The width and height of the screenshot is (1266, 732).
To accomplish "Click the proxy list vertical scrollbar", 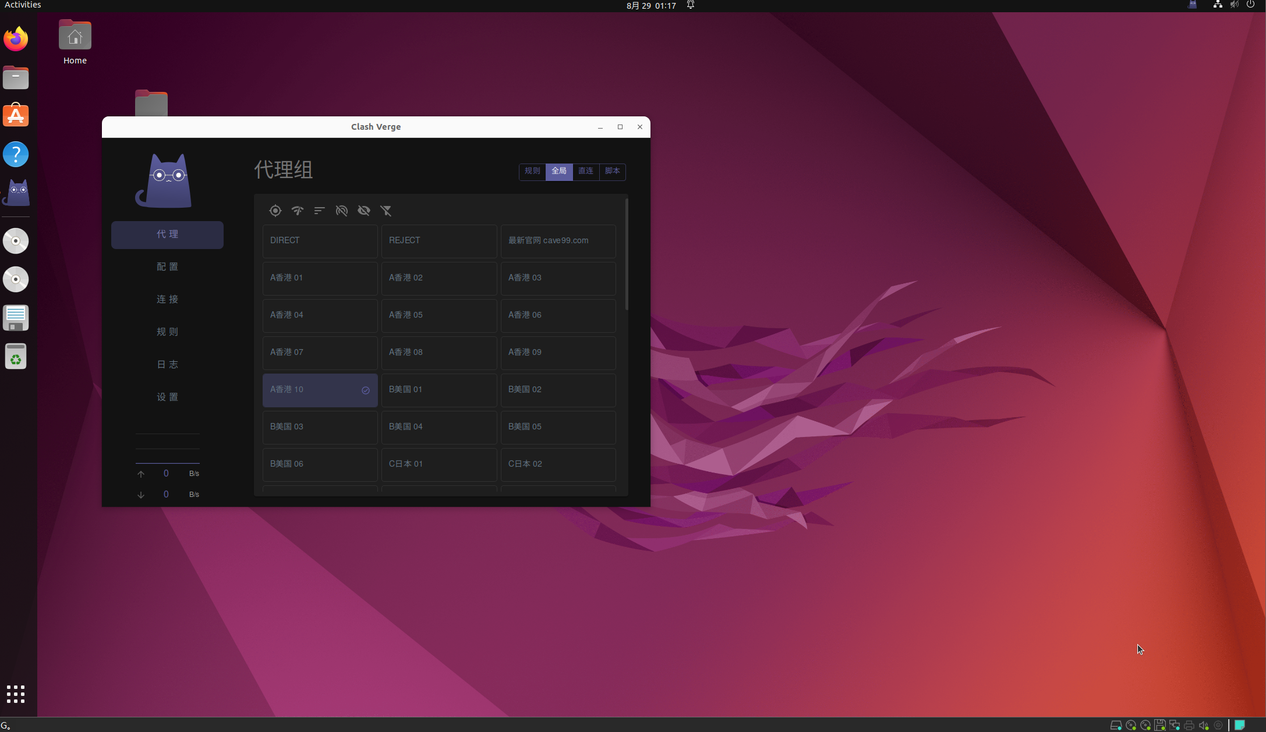I will click(x=627, y=255).
